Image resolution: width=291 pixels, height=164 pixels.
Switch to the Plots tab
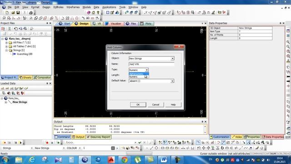[x=146, y=24]
